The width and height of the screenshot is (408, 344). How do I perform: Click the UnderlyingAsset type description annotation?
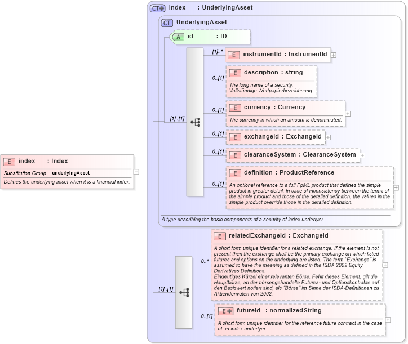(242, 220)
